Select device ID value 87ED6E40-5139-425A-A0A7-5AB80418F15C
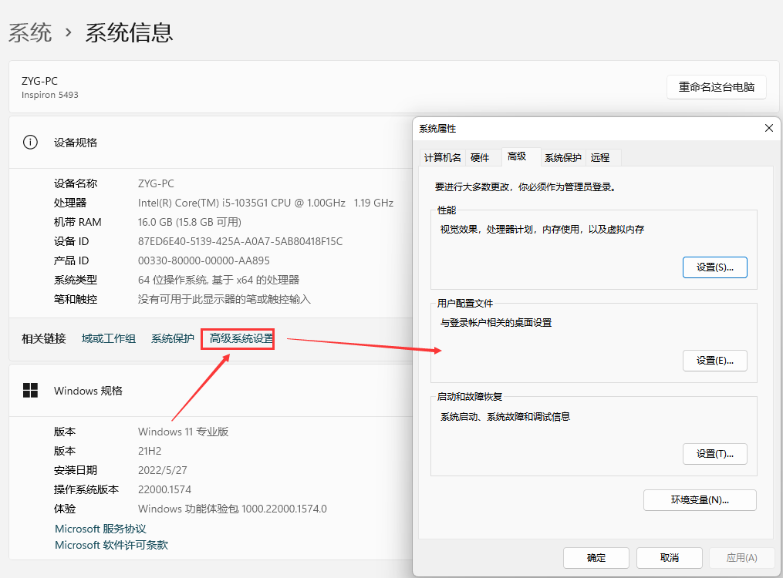This screenshot has width=783, height=578. [240, 241]
